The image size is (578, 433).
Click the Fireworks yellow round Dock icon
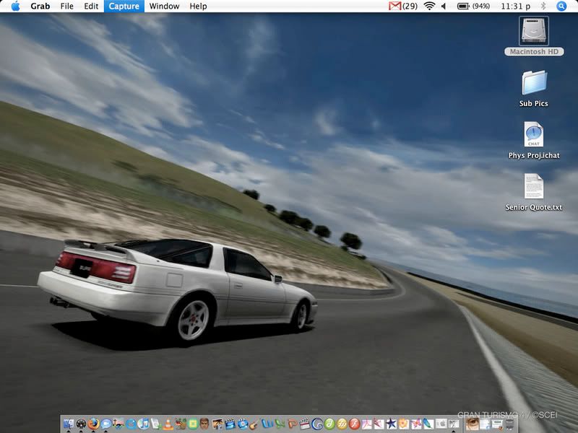click(x=342, y=424)
